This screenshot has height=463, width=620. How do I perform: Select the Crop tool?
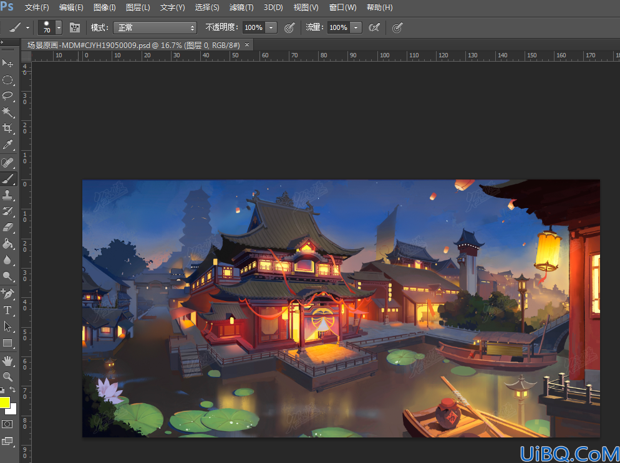[7, 128]
